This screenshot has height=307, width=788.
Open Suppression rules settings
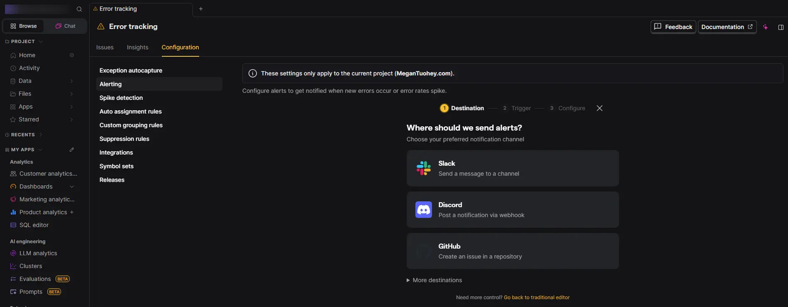pyautogui.click(x=159, y=139)
